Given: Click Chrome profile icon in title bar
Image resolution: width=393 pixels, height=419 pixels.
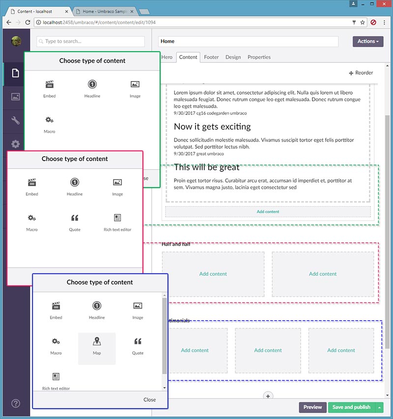Looking at the screenshot, I should click(x=353, y=4).
